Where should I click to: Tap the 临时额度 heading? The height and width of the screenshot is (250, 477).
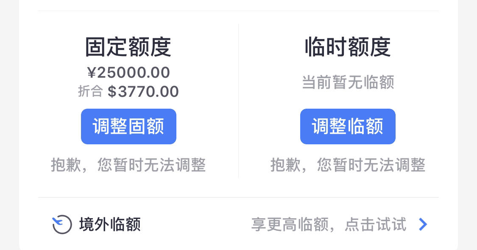tap(348, 47)
